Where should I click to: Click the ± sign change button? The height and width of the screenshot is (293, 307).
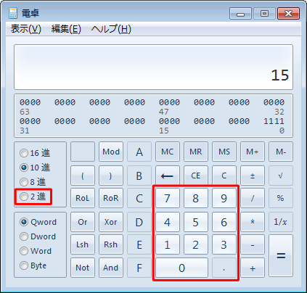[x=253, y=176]
